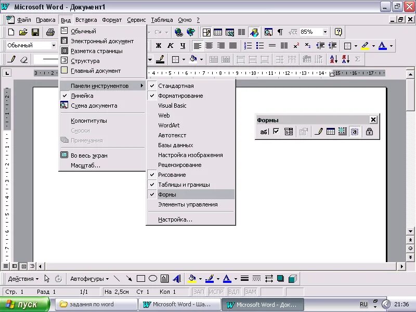The height and width of the screenshot is (312, 416).
Task: Open the Таблица menu
Action: coord(162,20)
